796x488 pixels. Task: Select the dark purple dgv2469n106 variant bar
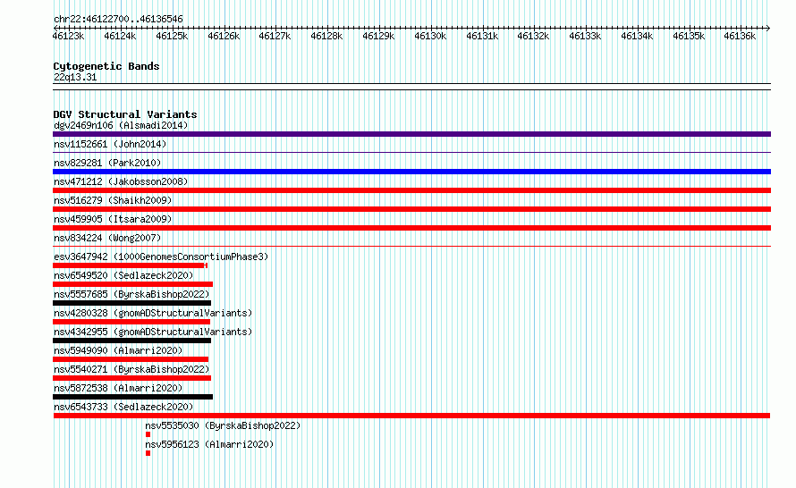coord(411,134)
